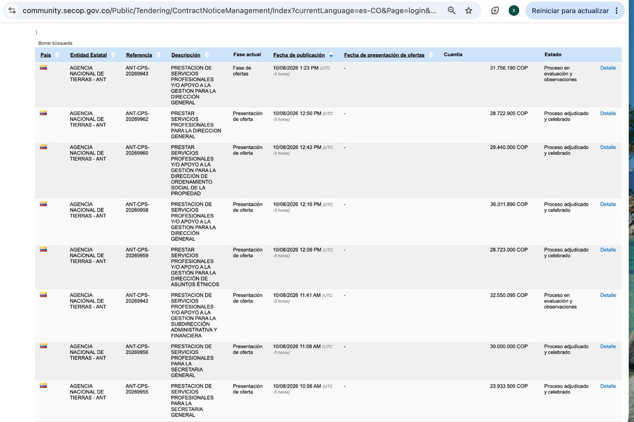Image resolution: width=634 pixels, height=422 pixels.
Task: Click the Colombia flag in row ANT-CPS-20269960
Action: (x=43, y=147)
